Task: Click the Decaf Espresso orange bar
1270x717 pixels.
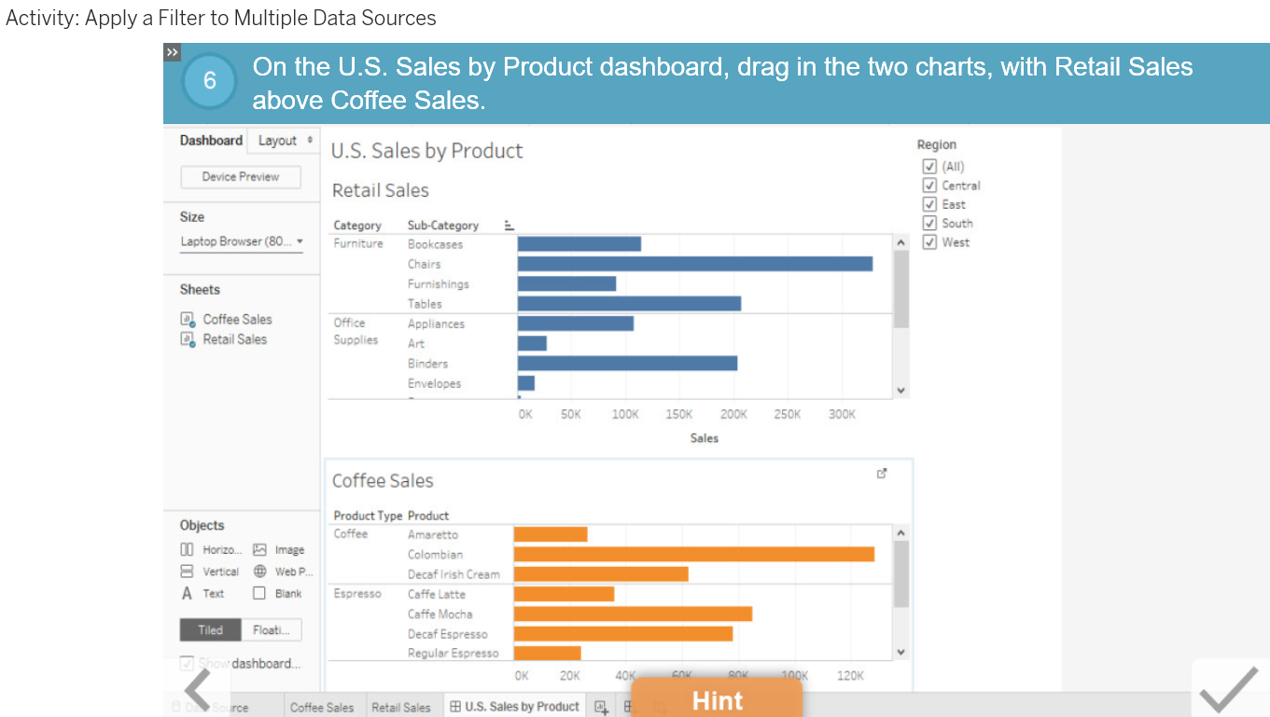Action: (x=623, y=634)
